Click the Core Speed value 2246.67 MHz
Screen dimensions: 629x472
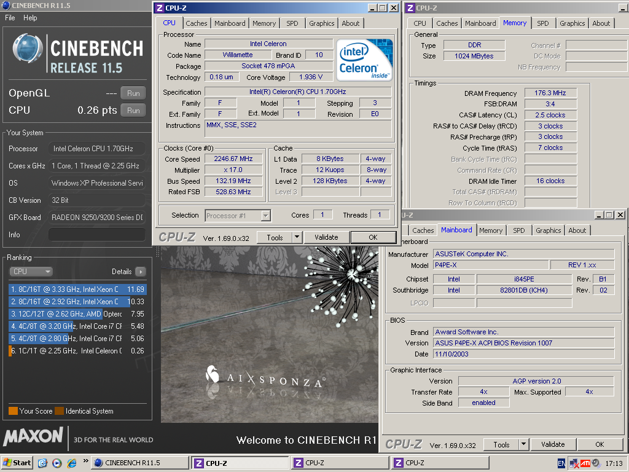(x=233, y=159)
